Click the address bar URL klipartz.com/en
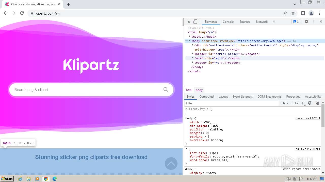Image resolution: width=325 pixels, height=182 pixels. (48, 13)
